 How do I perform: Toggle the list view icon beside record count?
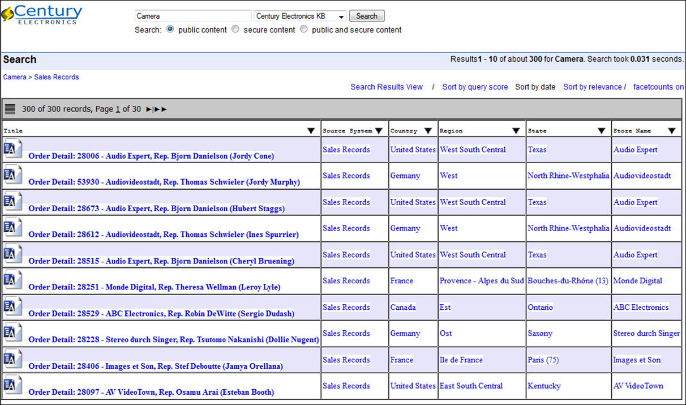[10, 109]
